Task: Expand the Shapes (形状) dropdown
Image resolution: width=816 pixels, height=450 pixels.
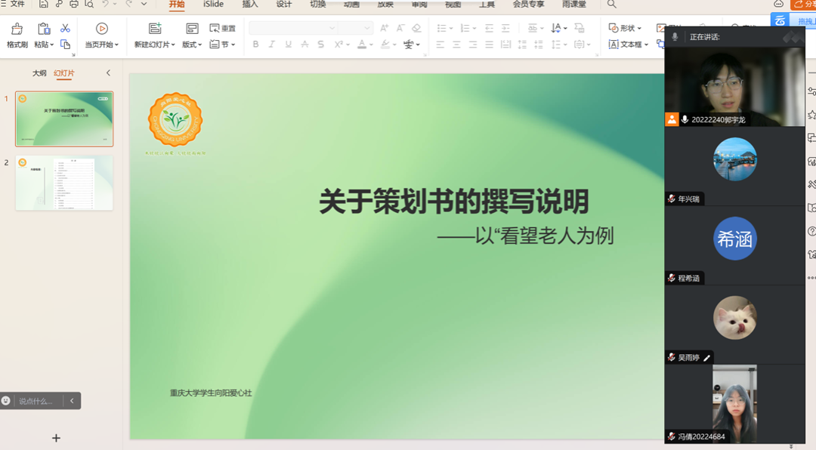Action: click(626, 28)
